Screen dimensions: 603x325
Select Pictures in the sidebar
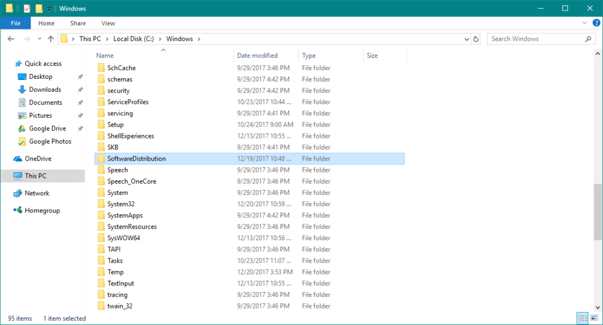41,115
